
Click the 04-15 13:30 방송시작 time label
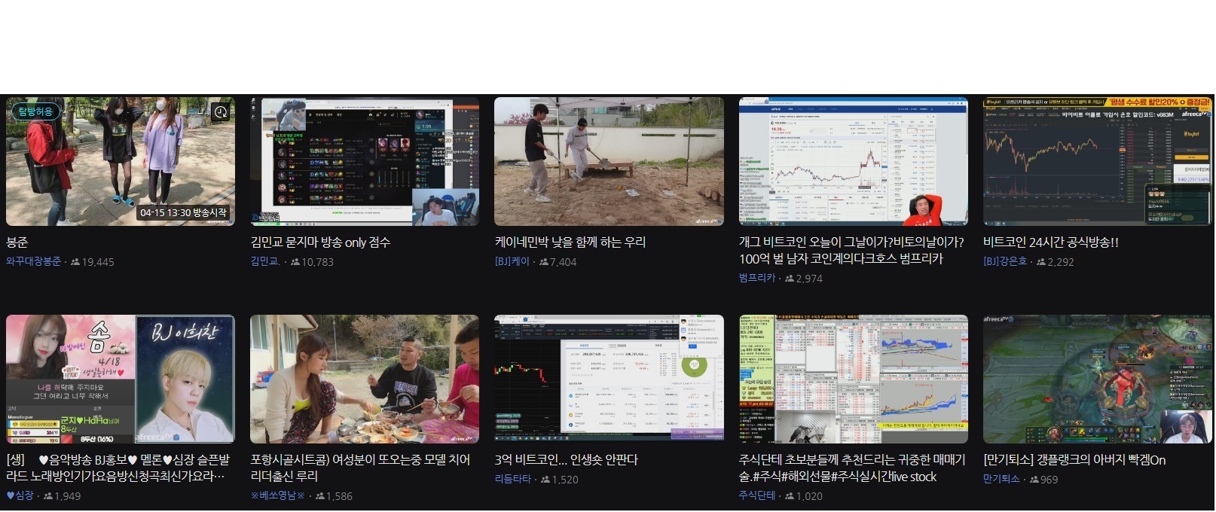tap(183, 213)
